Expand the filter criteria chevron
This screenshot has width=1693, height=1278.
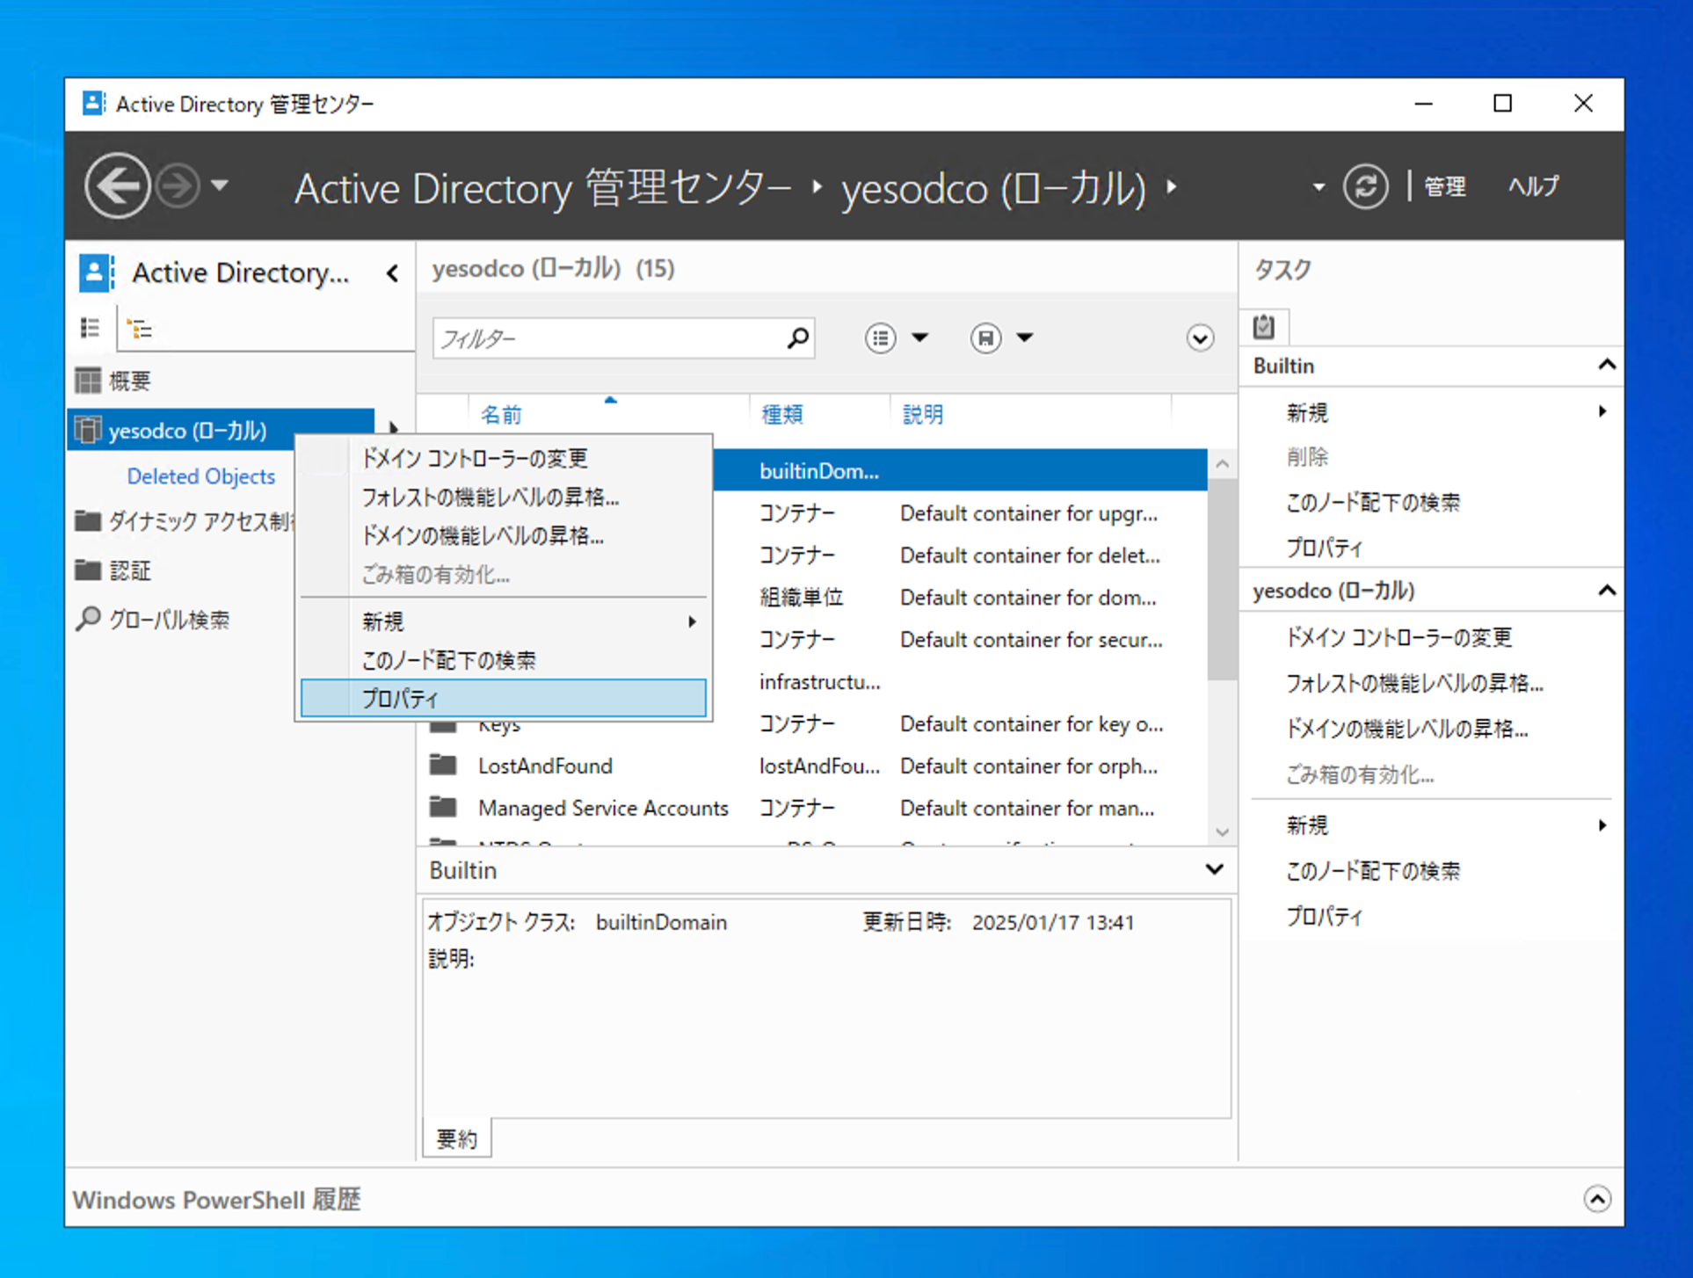1200,338
